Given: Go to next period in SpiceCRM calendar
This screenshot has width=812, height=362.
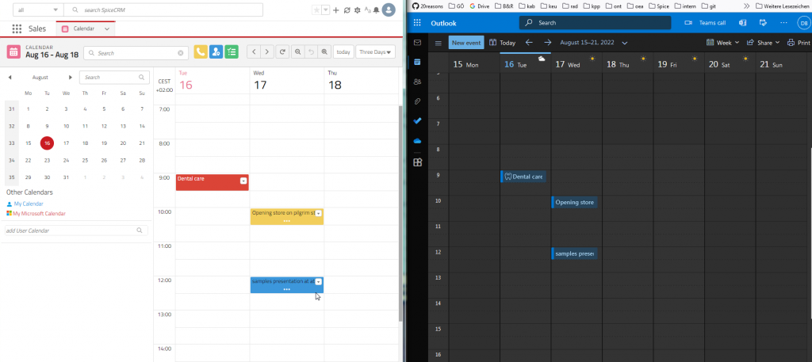Looking at the screenshot, I should 266,51.
